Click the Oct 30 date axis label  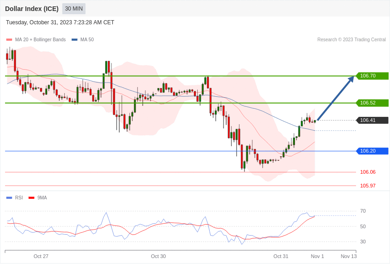click(x=158, y=256)
